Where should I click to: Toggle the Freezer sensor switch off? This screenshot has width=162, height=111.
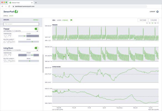[37, 29]
